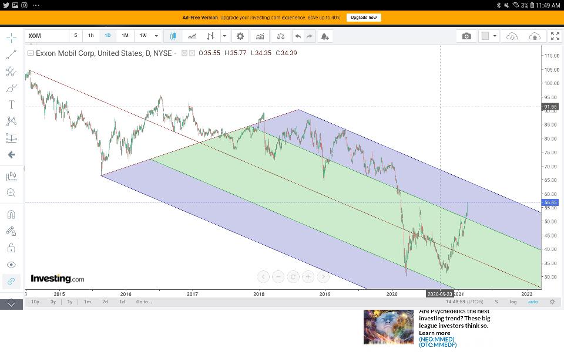The image size is (564, 352).
Task: Open chart properties gear icon
Action: point(240,36)
